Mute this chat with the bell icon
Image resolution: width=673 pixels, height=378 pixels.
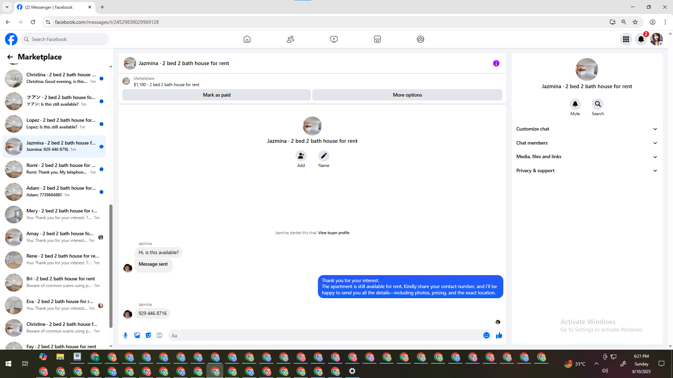(x=575, y=104)
